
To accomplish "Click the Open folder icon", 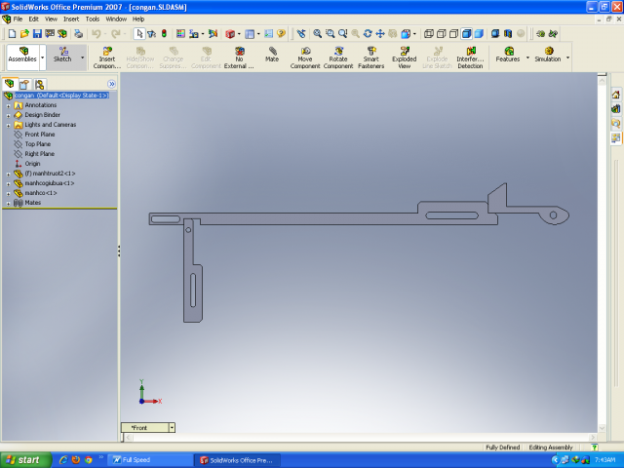I will pos(24,34).
